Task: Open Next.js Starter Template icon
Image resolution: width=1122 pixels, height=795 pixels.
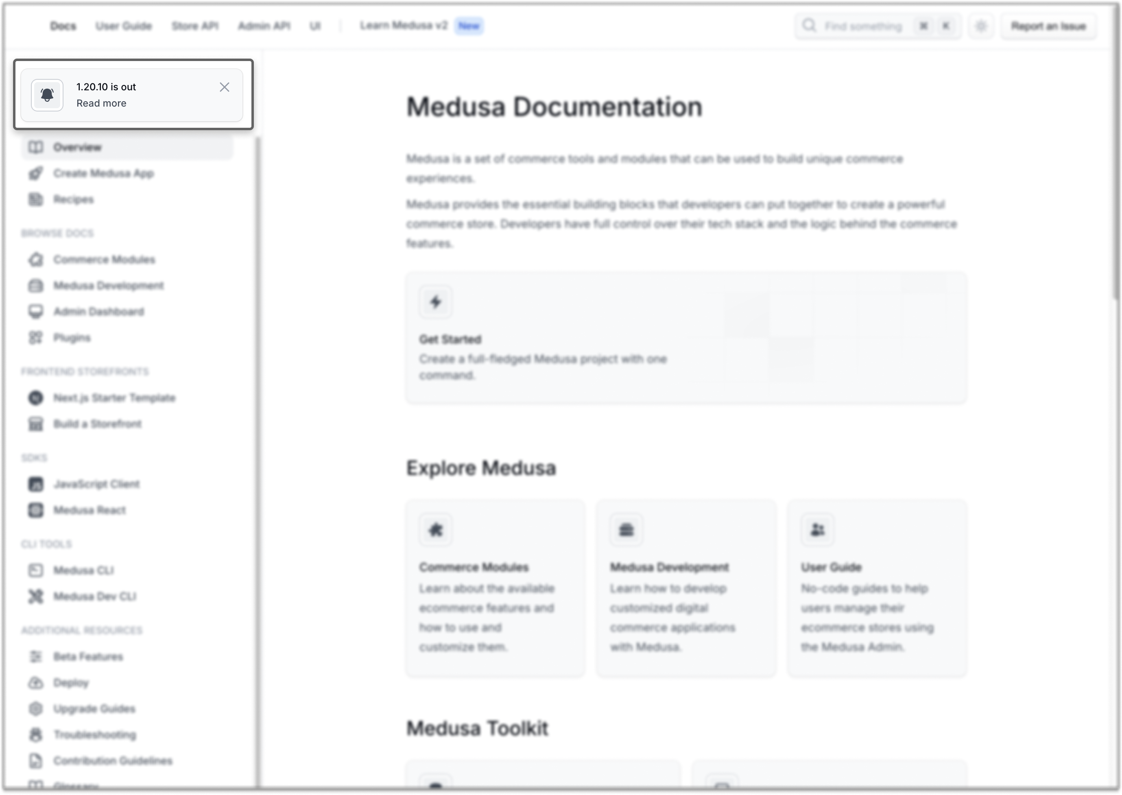Action: click(36, 398)
